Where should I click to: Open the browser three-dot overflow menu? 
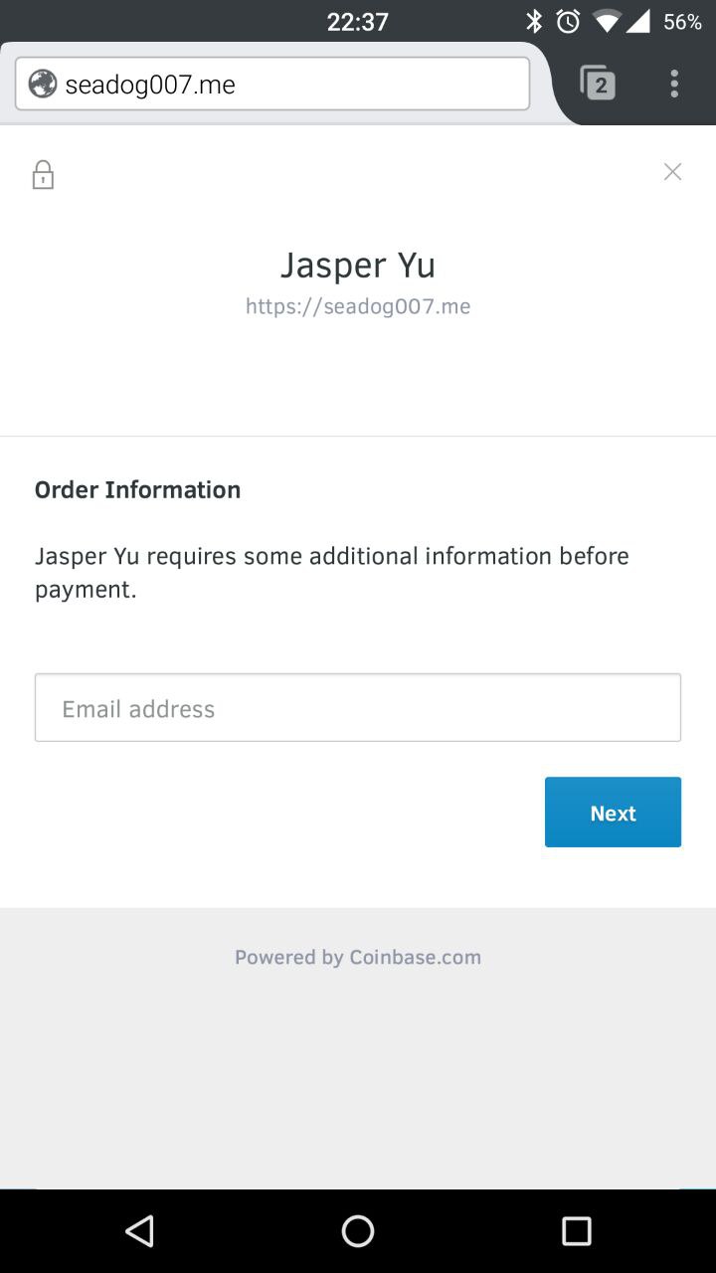[x=674, y=84]
